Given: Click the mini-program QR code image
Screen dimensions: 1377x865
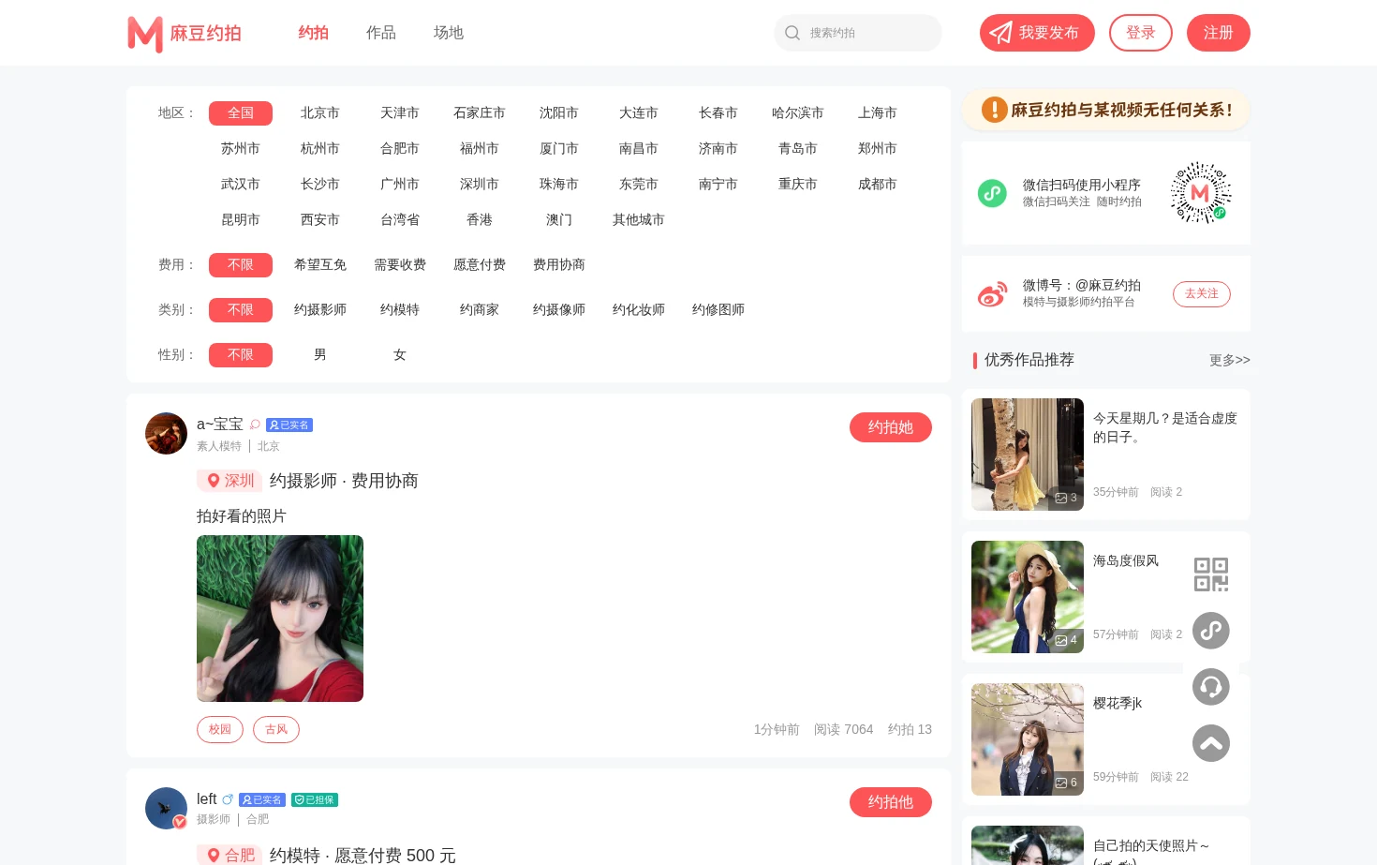Looking at the screenshot, I should 1201,192.
